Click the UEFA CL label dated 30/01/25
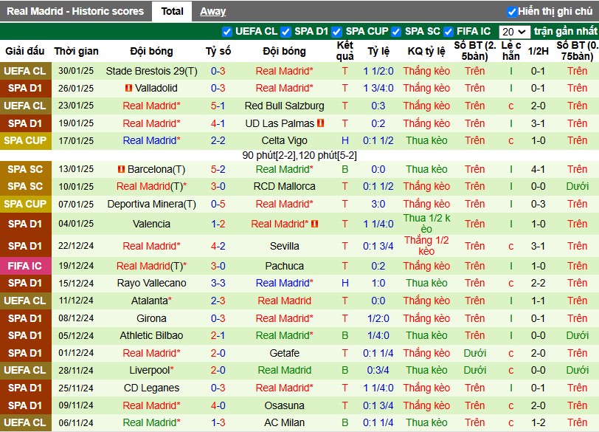 tap(25, 71)
